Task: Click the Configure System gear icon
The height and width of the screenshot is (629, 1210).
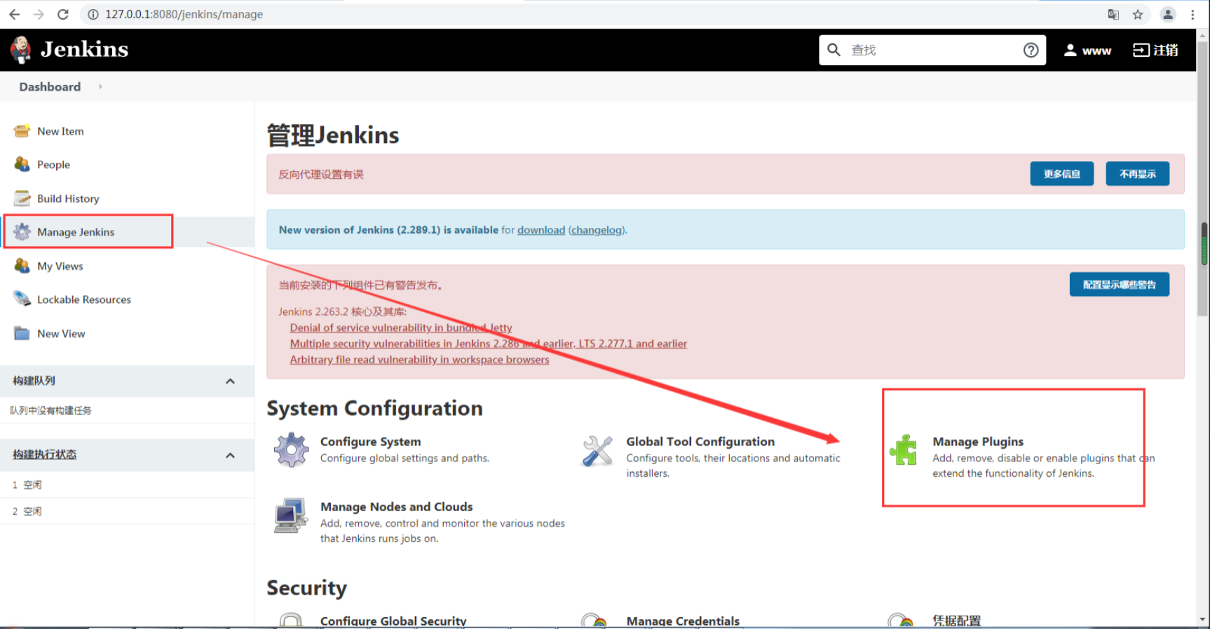Action: click(x=292, y=449)
